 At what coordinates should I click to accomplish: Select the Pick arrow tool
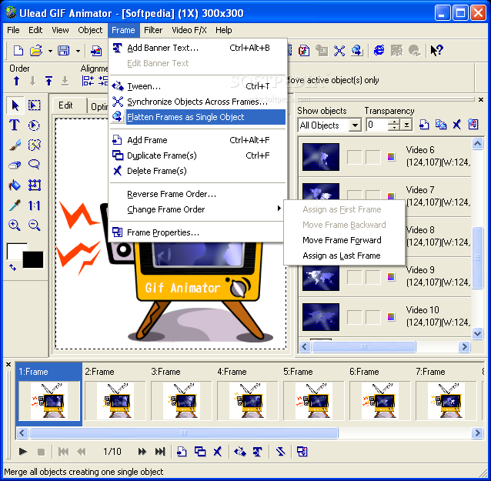15,105
